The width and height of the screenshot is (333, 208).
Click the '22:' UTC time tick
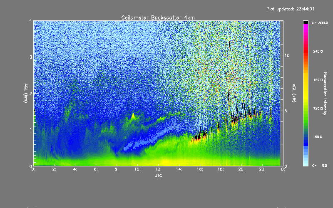262,169
